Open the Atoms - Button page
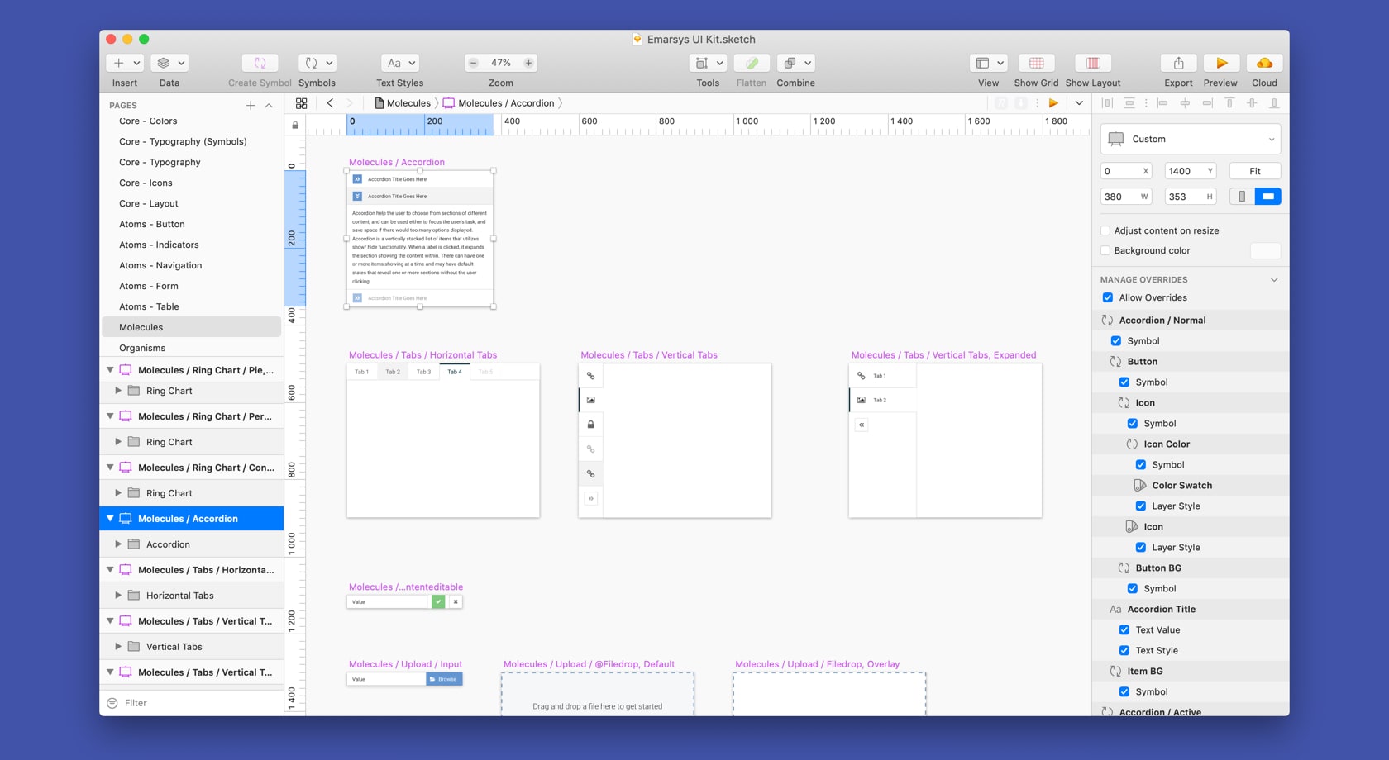 pos(152,224)
